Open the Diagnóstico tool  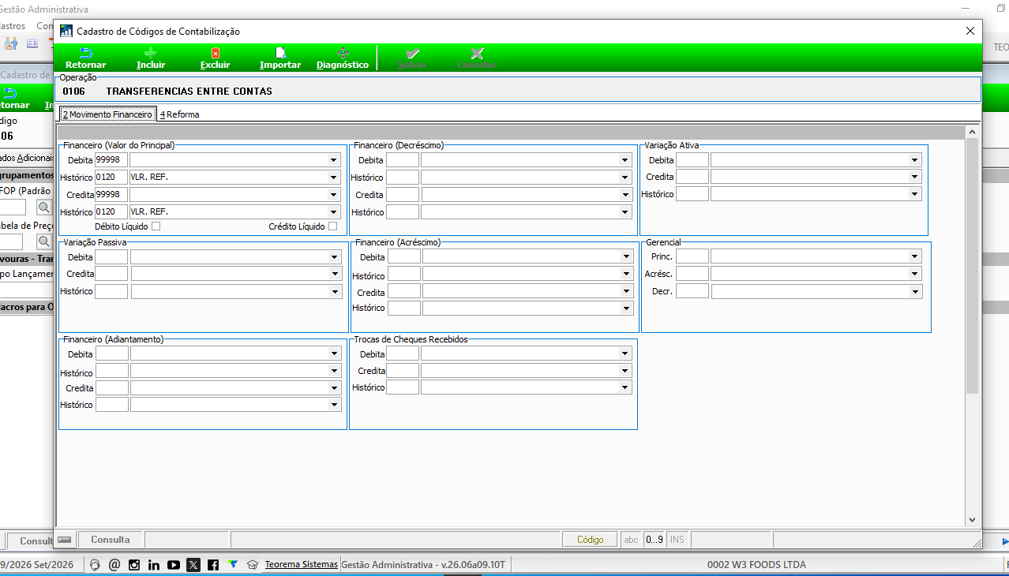[x=343, y=58]
